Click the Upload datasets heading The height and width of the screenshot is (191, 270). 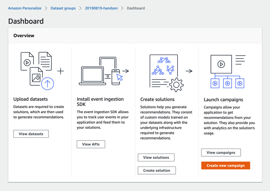(30, 99)
